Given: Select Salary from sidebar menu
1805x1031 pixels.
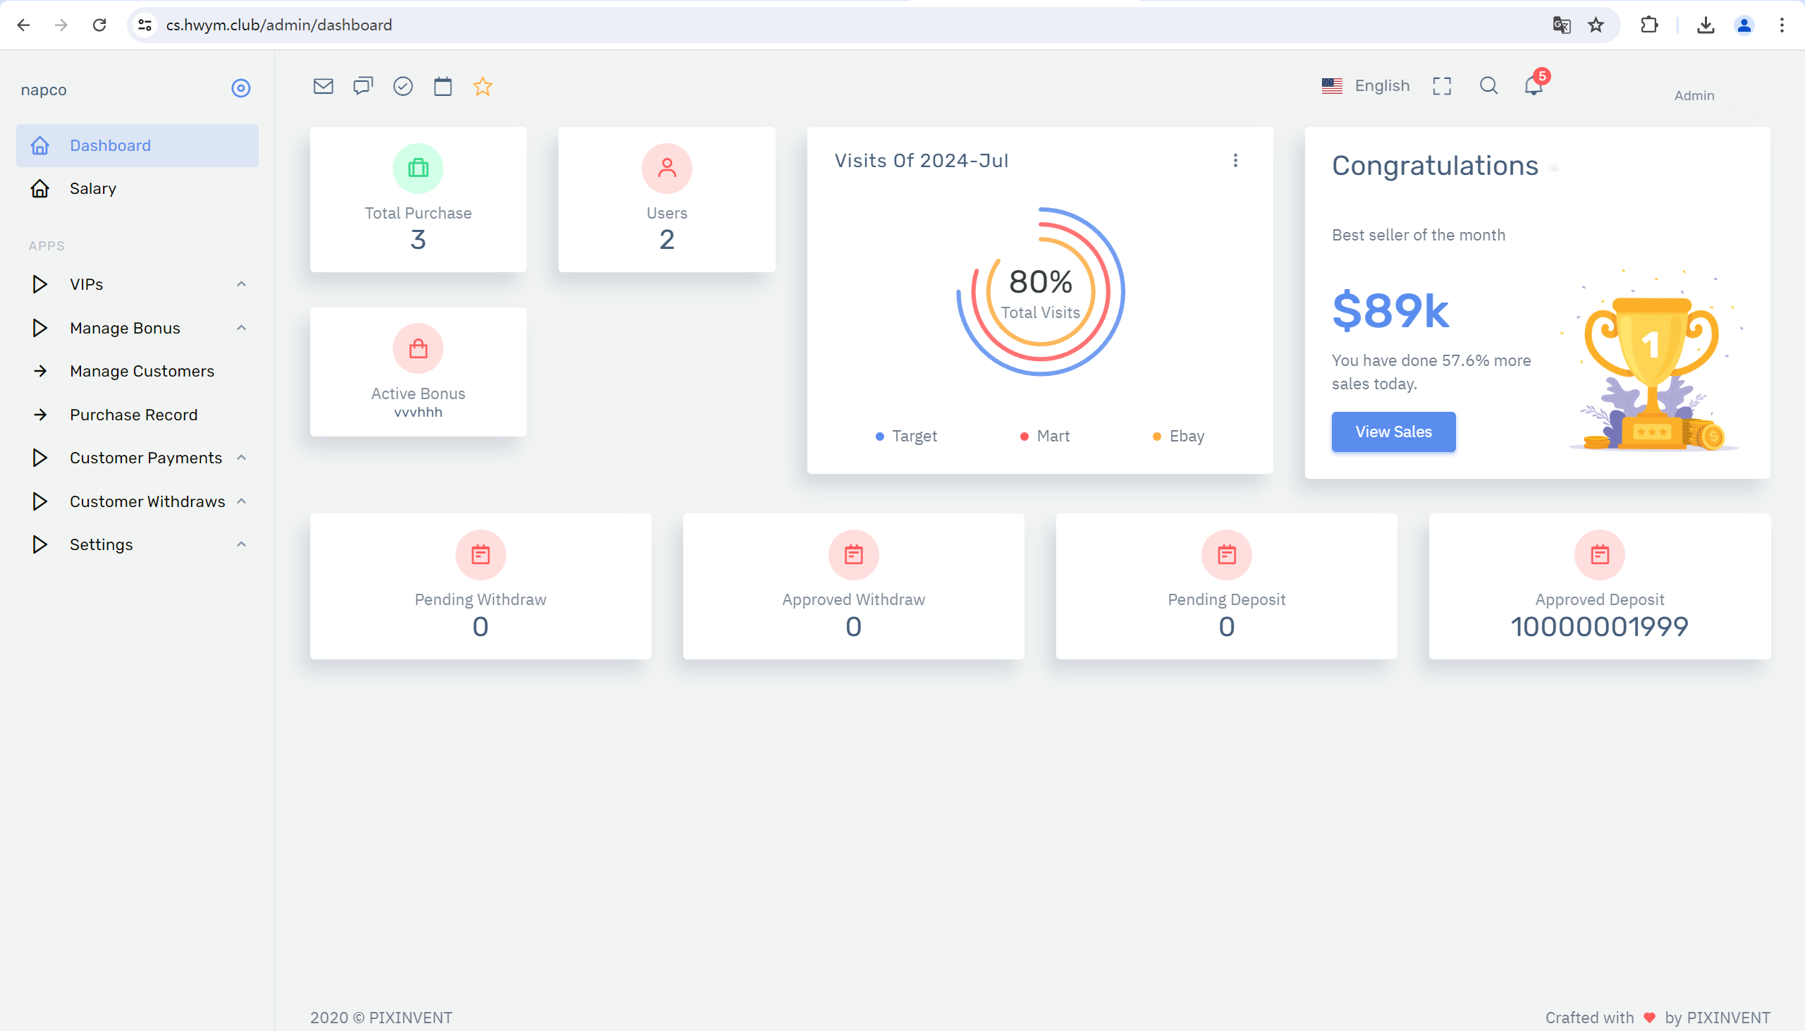Looking at the screenshot, I should [93, 188].
